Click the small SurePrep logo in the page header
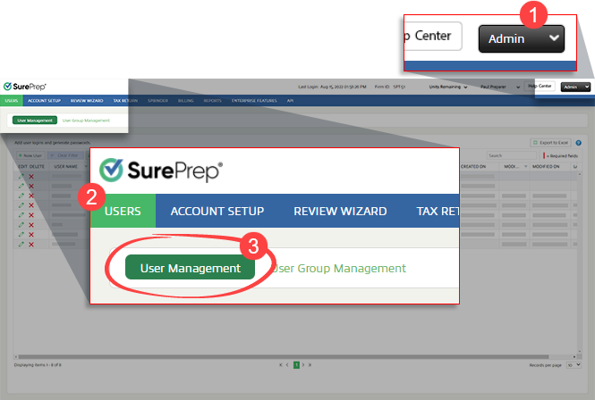This screenshot has height=400, width=595. pos(25,87)
